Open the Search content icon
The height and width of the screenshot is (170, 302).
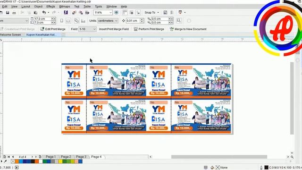point(66,13)
